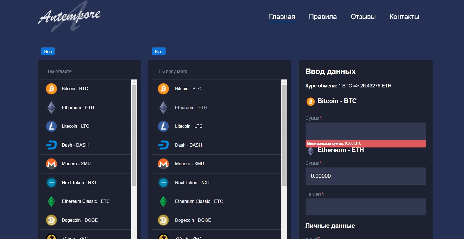Click the Все filter above the receive list
This screenshot has width=464, height=239.
159,52
